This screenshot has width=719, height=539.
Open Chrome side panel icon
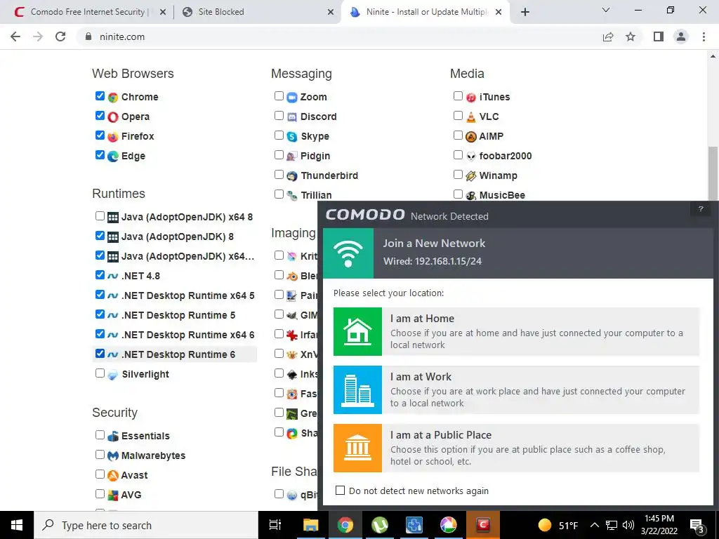pyautogui.click(x=659, y=36)
